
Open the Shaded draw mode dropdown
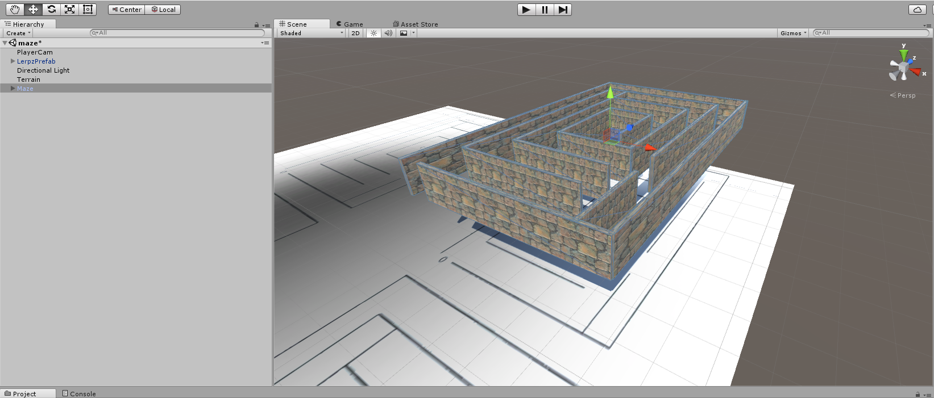(x=311, y=33)
